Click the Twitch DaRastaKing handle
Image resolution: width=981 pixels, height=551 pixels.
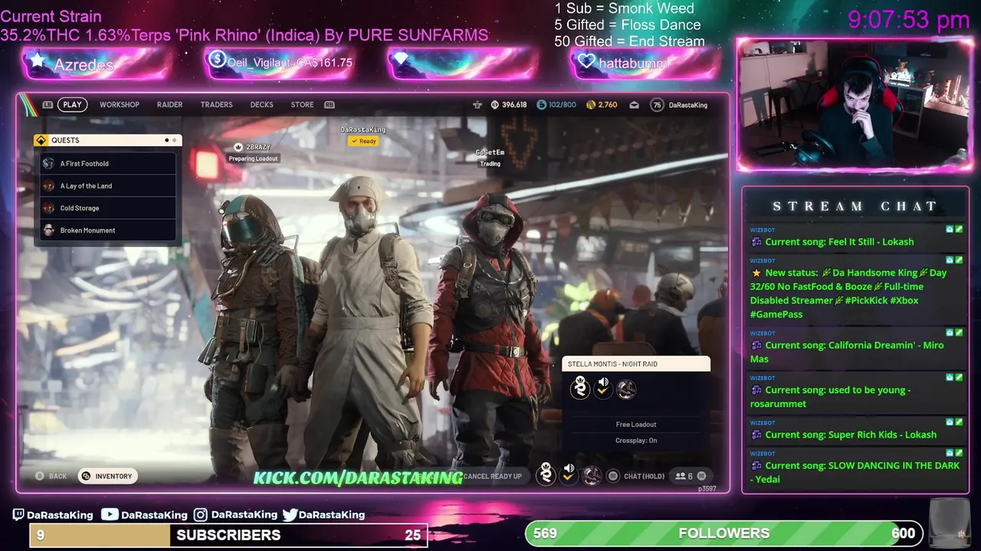[53, 515]
